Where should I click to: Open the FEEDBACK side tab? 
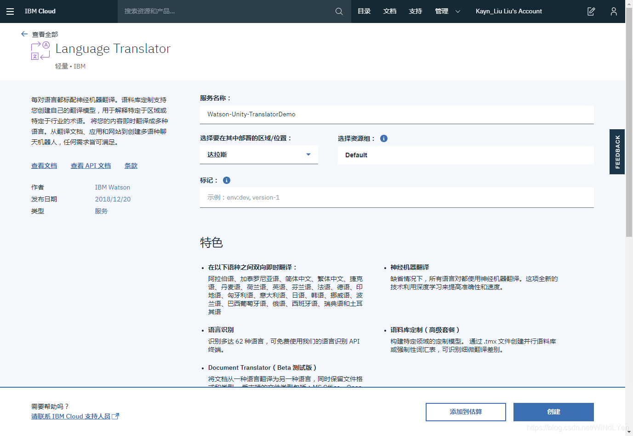pos(617,152)
